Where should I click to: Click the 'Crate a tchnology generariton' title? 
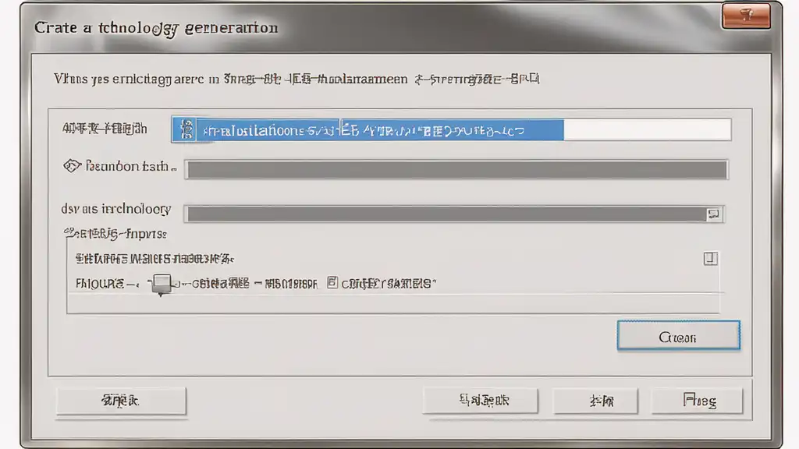tap(156, 28)
